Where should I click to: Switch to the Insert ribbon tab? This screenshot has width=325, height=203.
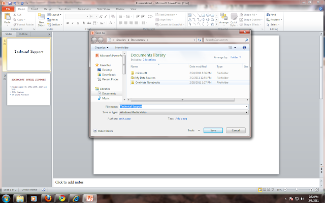pyautogui.click(x=35, y=9)
